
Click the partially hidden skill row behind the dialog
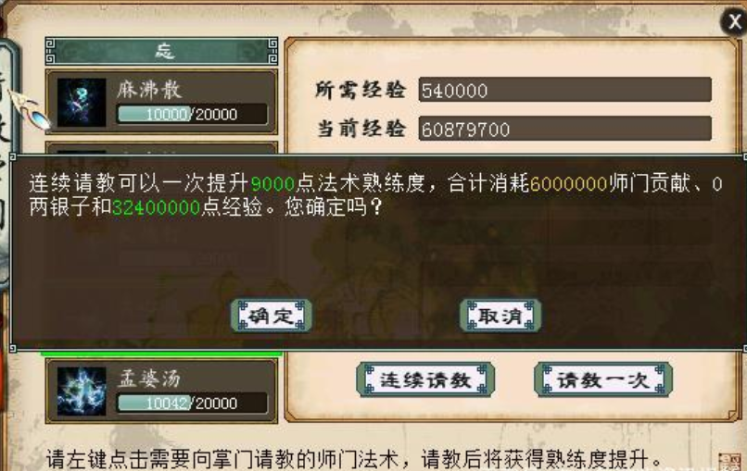[x=162, y=148]
